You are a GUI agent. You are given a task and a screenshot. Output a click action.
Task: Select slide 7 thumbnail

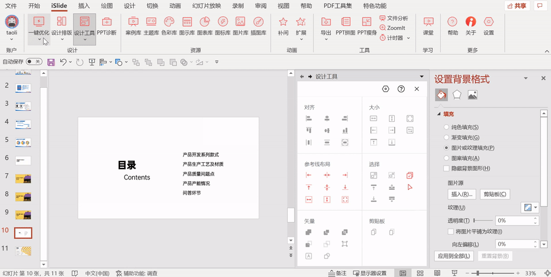tap(23, 178)
